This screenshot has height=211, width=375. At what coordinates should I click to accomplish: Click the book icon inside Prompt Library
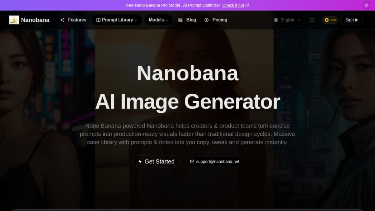[x=98, y=20]
